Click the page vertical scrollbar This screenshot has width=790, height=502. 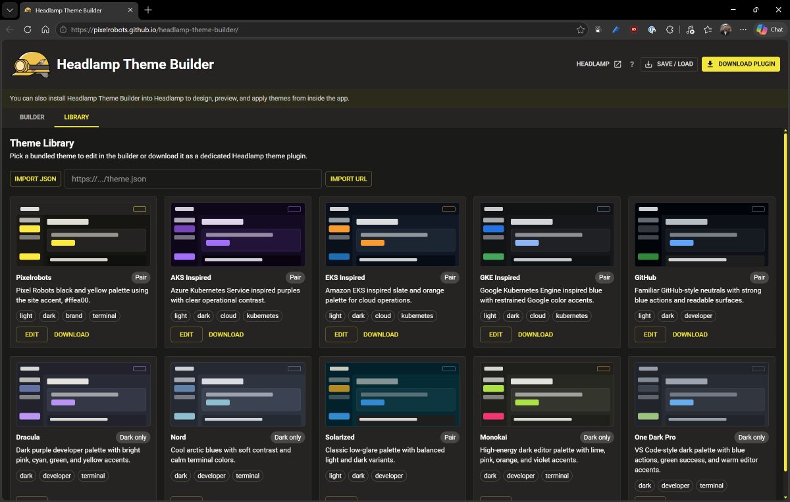pos(785,302)
